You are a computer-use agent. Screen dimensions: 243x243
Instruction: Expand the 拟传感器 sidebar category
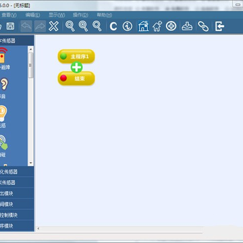tap(17, 182)
